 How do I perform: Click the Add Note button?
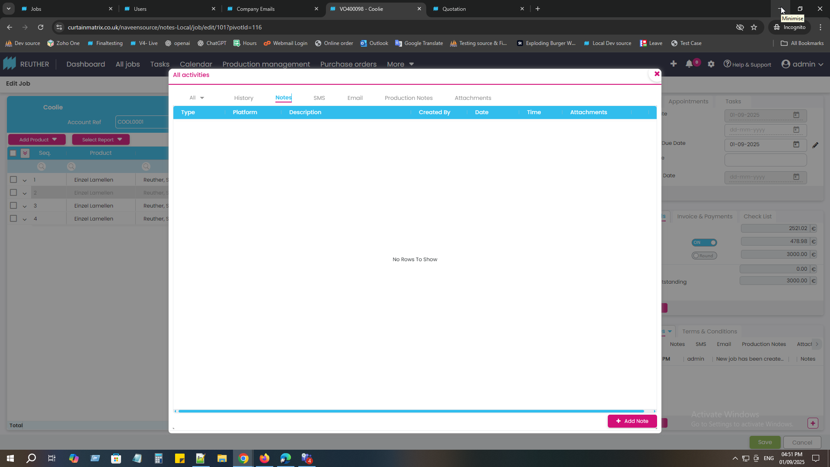tap(632, 421)
